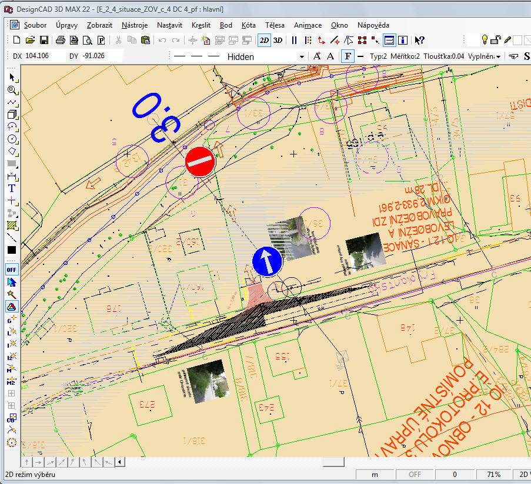Open the Kreslit menu
Screen dimensions: 531x484
point(201,25)
